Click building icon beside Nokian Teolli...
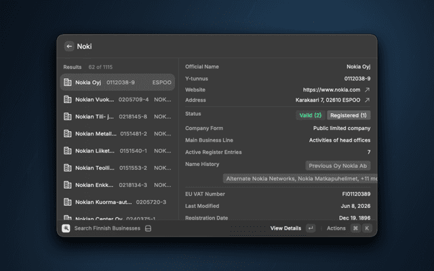 pos(68,168)
